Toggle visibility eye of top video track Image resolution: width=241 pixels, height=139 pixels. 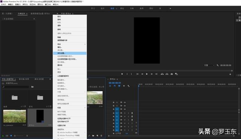click(x=125, y=102)
